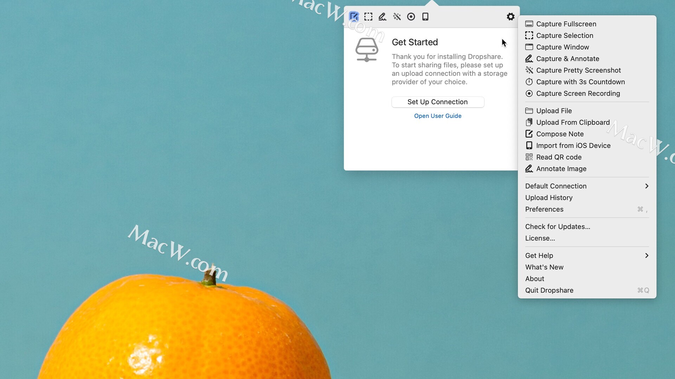Select Import from iOS Device entry
Screen dimensions: 675x379
(587, 145)
